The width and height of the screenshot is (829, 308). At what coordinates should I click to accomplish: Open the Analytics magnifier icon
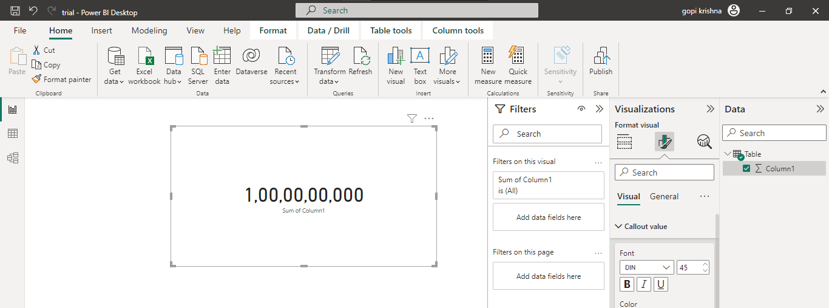pos(704,142)
